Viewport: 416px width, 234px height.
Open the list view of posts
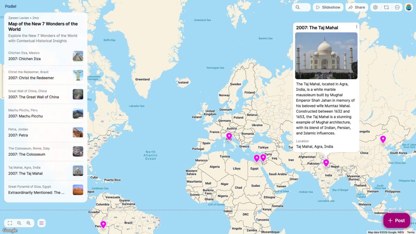[x=41, y=223]
